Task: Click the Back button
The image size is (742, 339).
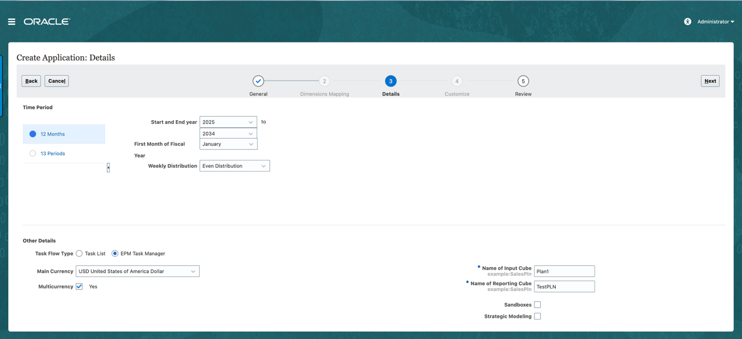Action: coord(31,81)
